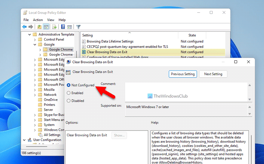264x164 pixels.
Task: Select the Clear Browsing Data on Exit list row
Action: (x=153, y=52)
